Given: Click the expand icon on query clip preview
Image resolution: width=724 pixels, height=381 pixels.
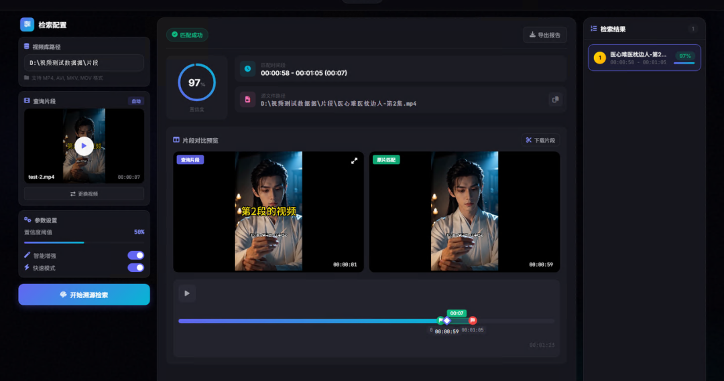Looking at the screenshot, I should [x=354, y=161].
